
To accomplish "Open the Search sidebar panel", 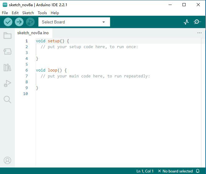I will coord(7,100).
